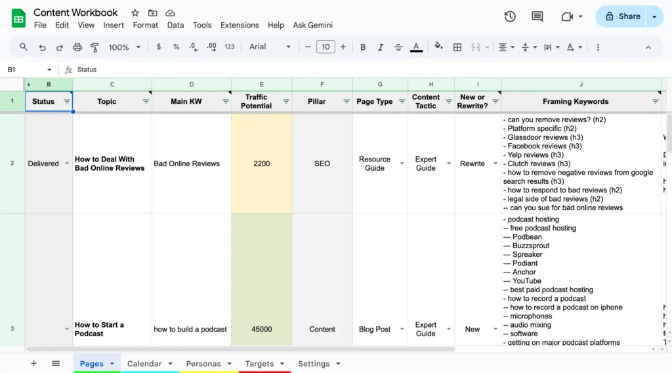Open the Arial font dropdown
This screenshot has width=672, height=373.
270,47
